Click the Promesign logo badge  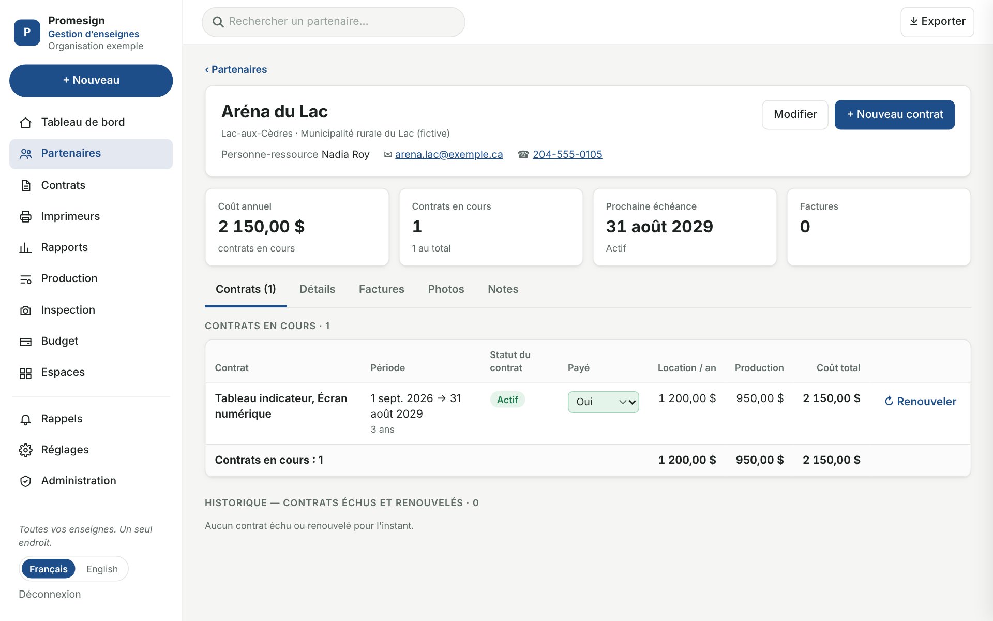point(27,32)
